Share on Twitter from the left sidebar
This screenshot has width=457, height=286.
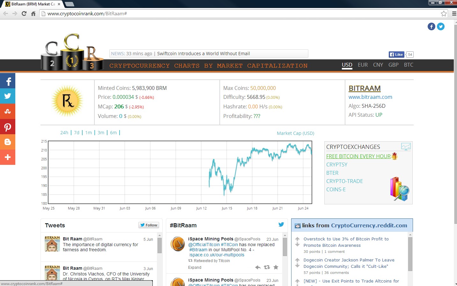8,96
